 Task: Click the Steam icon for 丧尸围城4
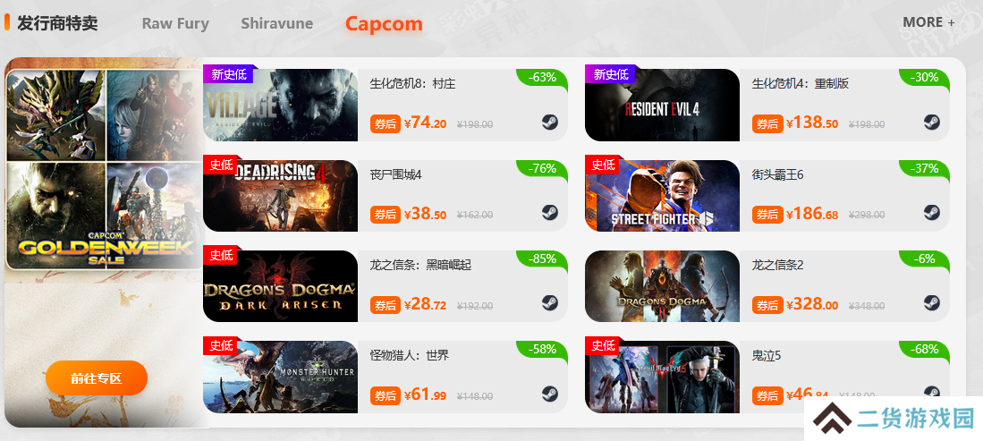pyautogui.click(x=550, y=213)
